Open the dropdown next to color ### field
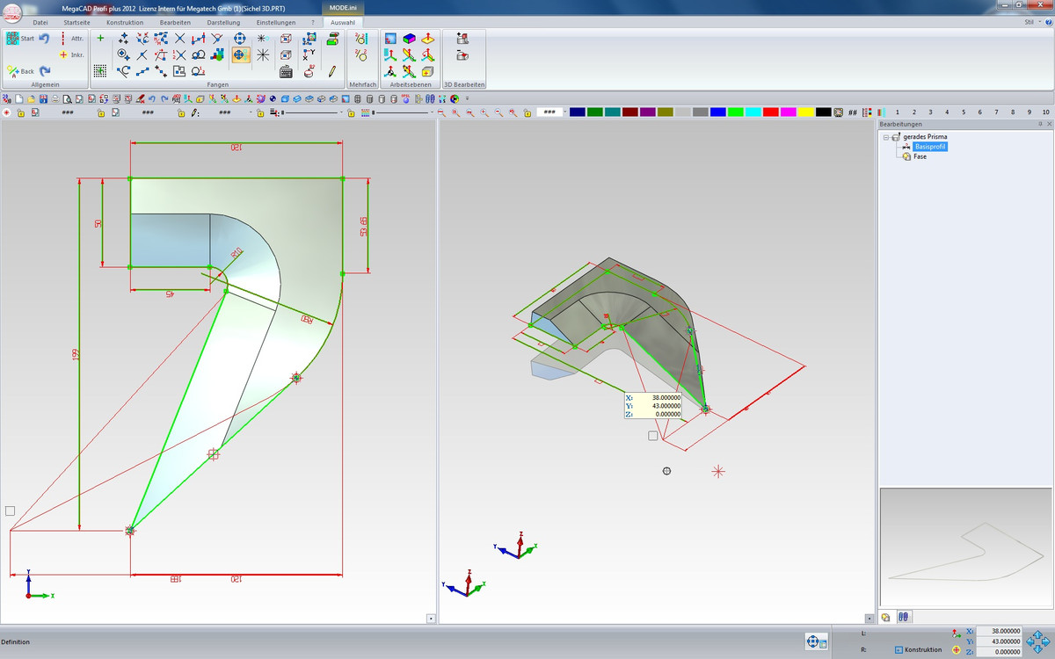The width and height of the screenshot is (1055, 659). tap(564, 112)
